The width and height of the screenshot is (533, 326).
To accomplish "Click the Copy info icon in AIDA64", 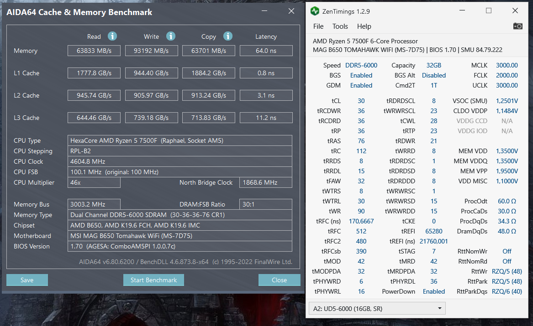I will [x=228, y=36].
